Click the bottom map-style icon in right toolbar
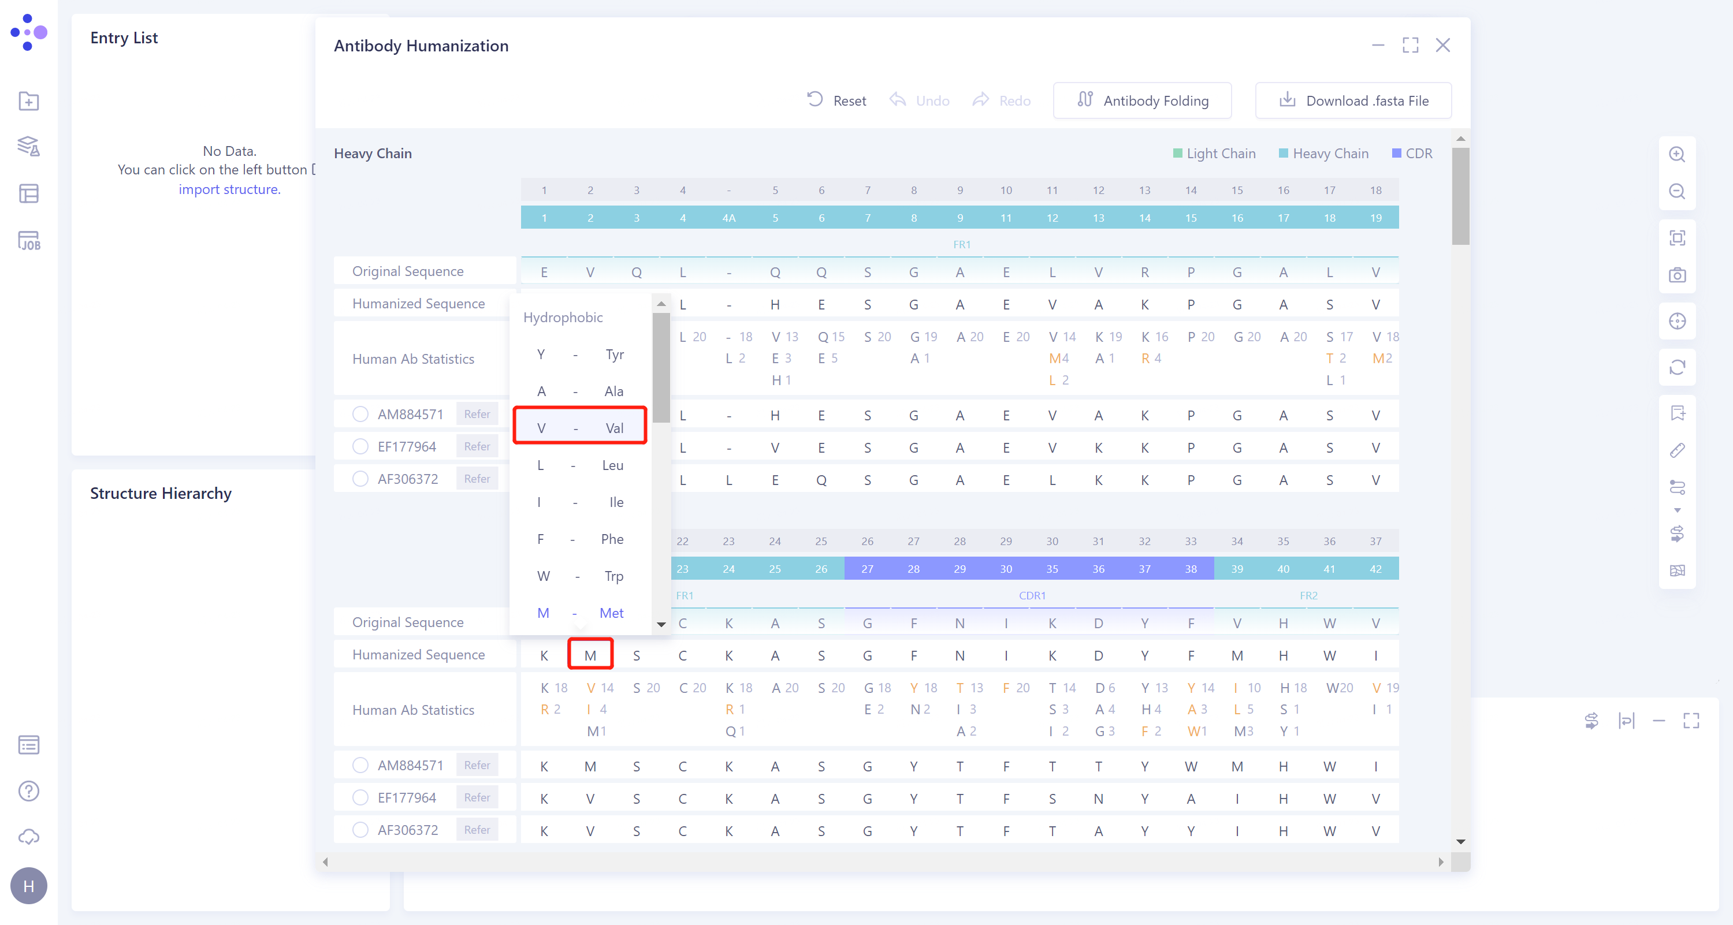 click(1677, 570)
